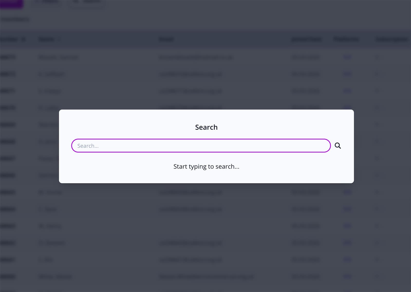Click the sort icon next to the first column header
This screenshot has height=292, width=411.
point(23,39)
